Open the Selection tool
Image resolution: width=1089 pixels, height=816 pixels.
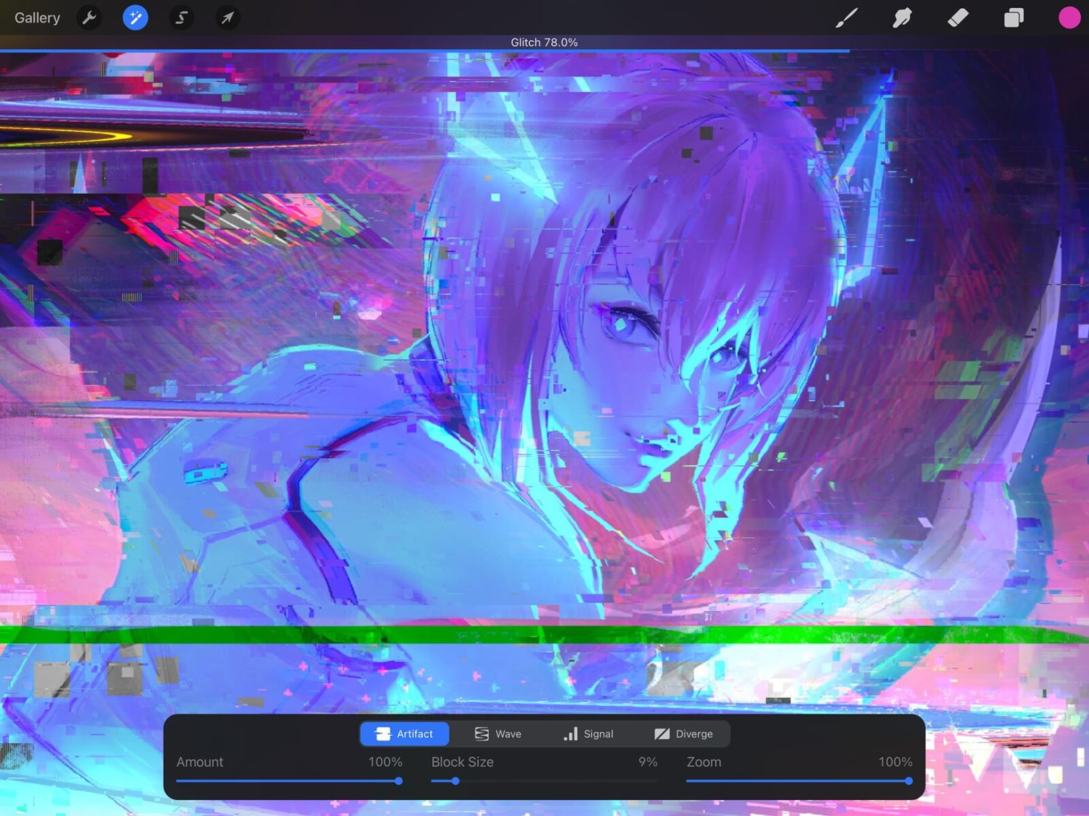[180, 18]
